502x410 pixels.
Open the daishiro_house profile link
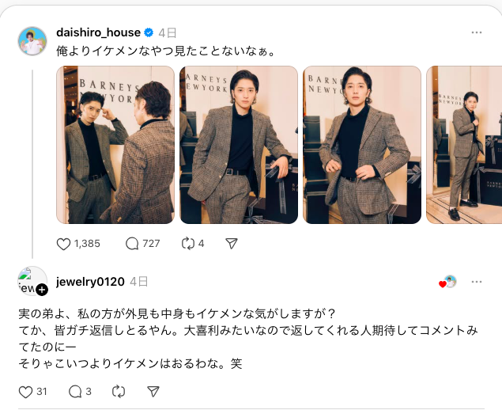(x=98, y=32)
